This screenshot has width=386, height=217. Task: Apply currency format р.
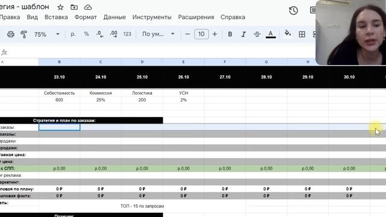coord(73,34)
